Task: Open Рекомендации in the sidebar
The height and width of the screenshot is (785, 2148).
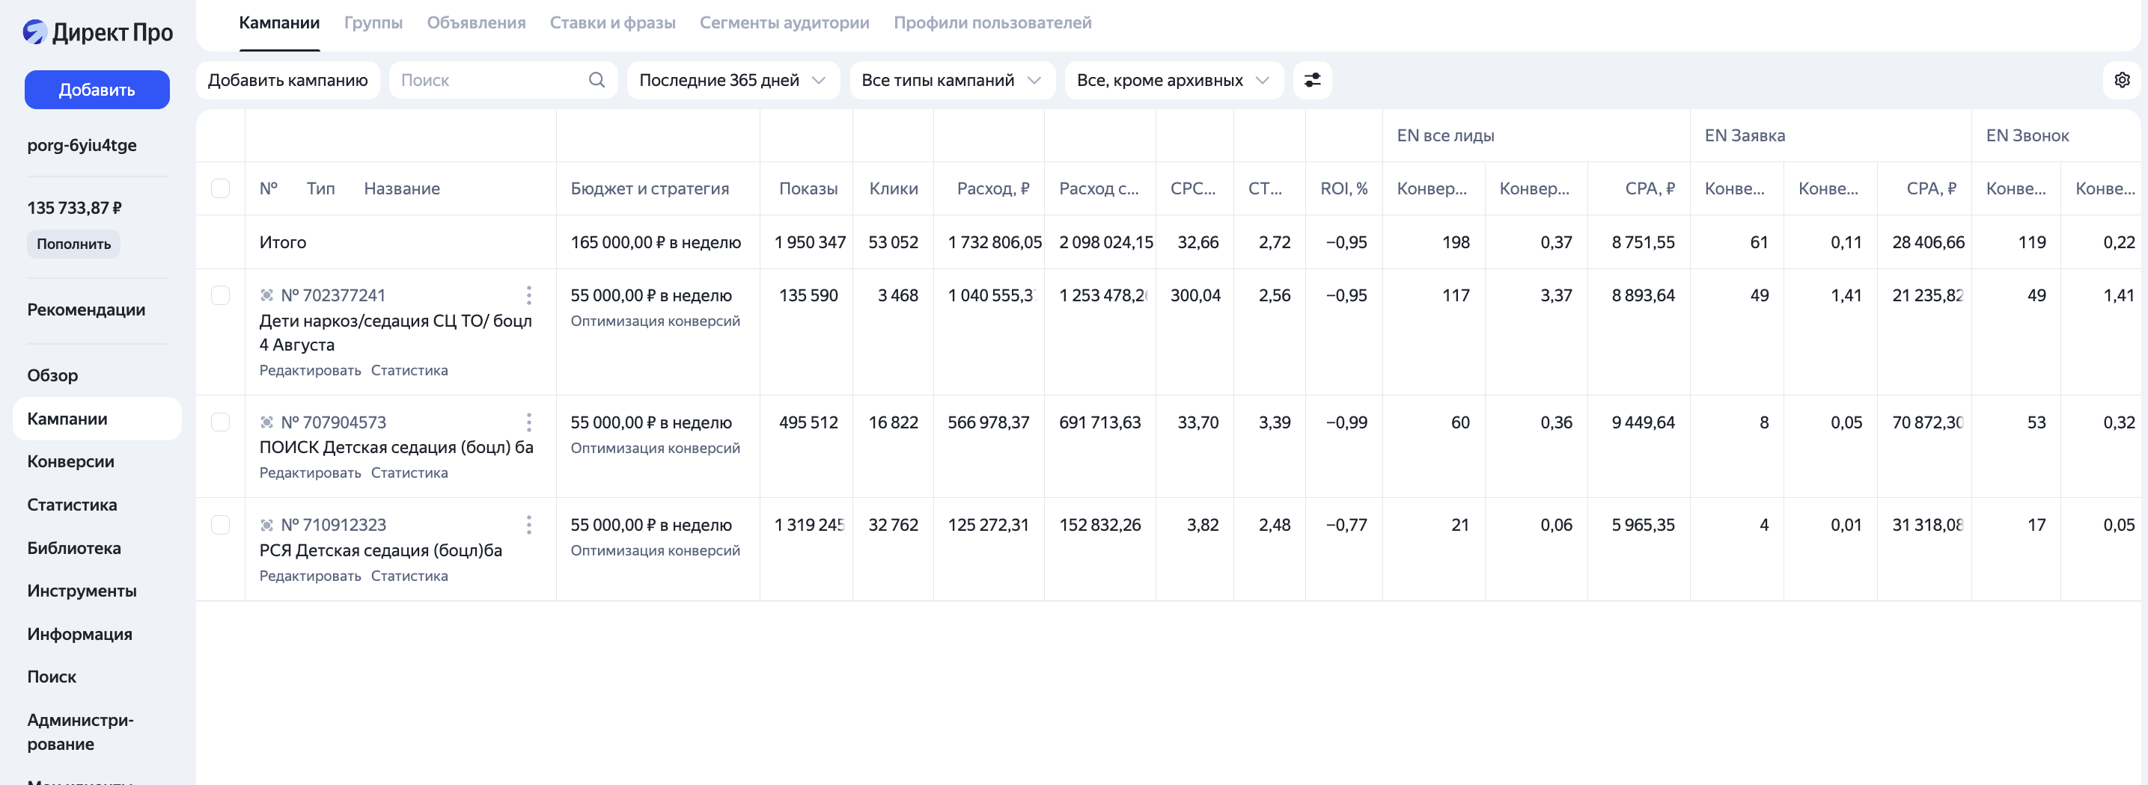Action: pos(86,310)
